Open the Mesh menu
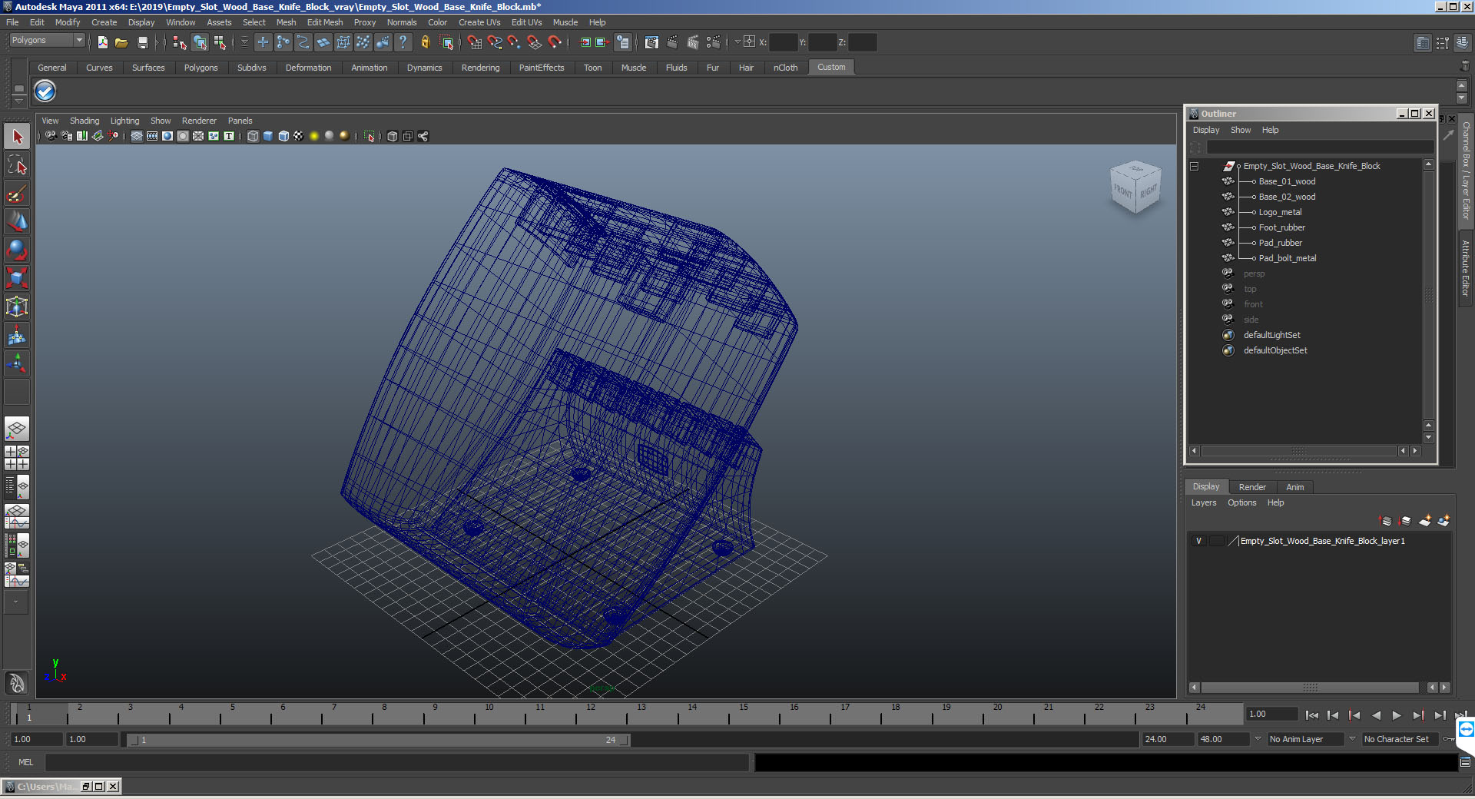1475x799 pixels. (286, 22)
